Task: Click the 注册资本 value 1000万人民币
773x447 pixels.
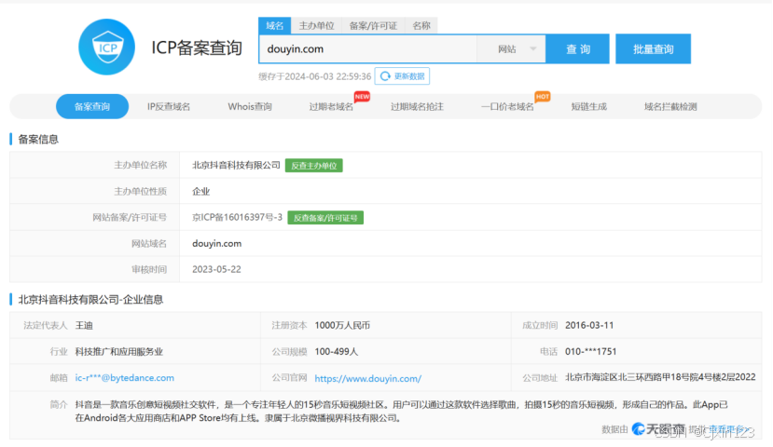Action: pyautogui.click(x=342, y=325)
